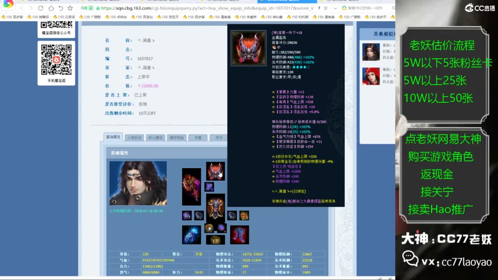498x280 pixels.
Task: View the blue claw gloves equipment icon
Action: (191, 235)
